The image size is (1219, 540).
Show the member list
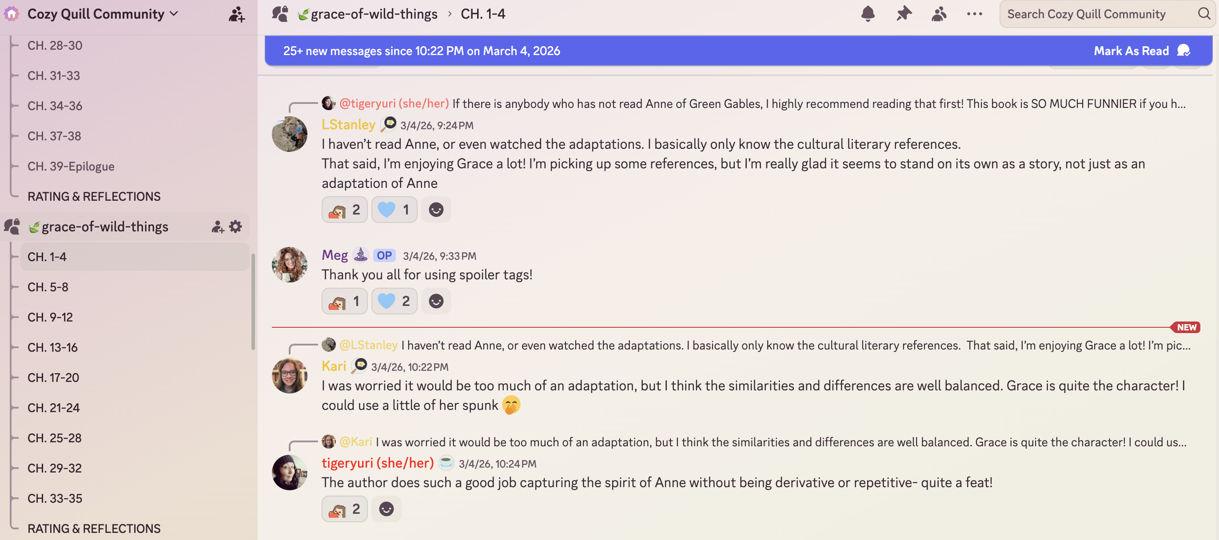[939, 14]
